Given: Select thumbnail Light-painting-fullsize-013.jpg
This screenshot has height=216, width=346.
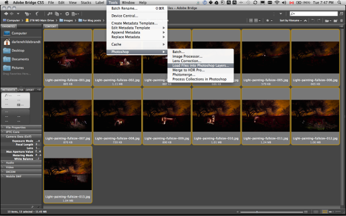Looking at the screenshot, I should pyautogui.click(x=67, y=175).
